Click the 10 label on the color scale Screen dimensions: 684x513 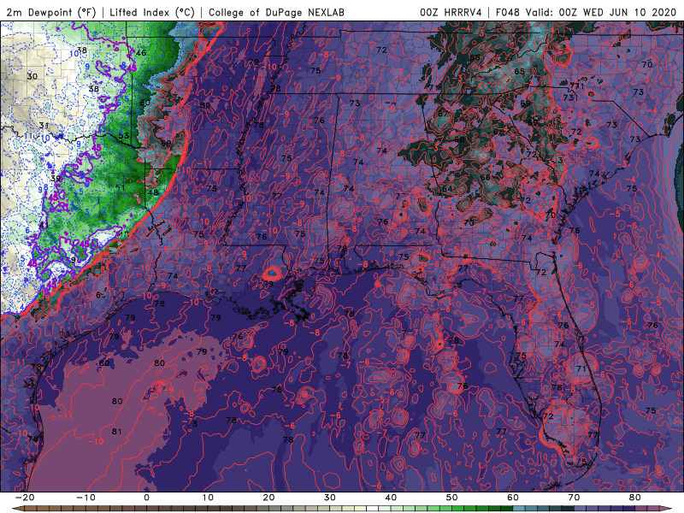pos(208,498)
